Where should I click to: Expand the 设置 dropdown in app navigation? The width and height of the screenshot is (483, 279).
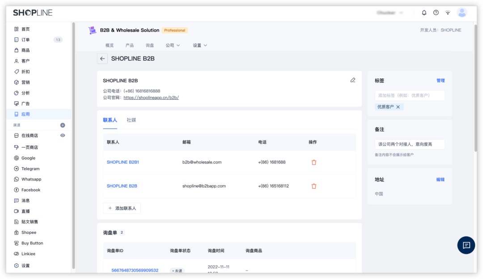tap(200, 45)
